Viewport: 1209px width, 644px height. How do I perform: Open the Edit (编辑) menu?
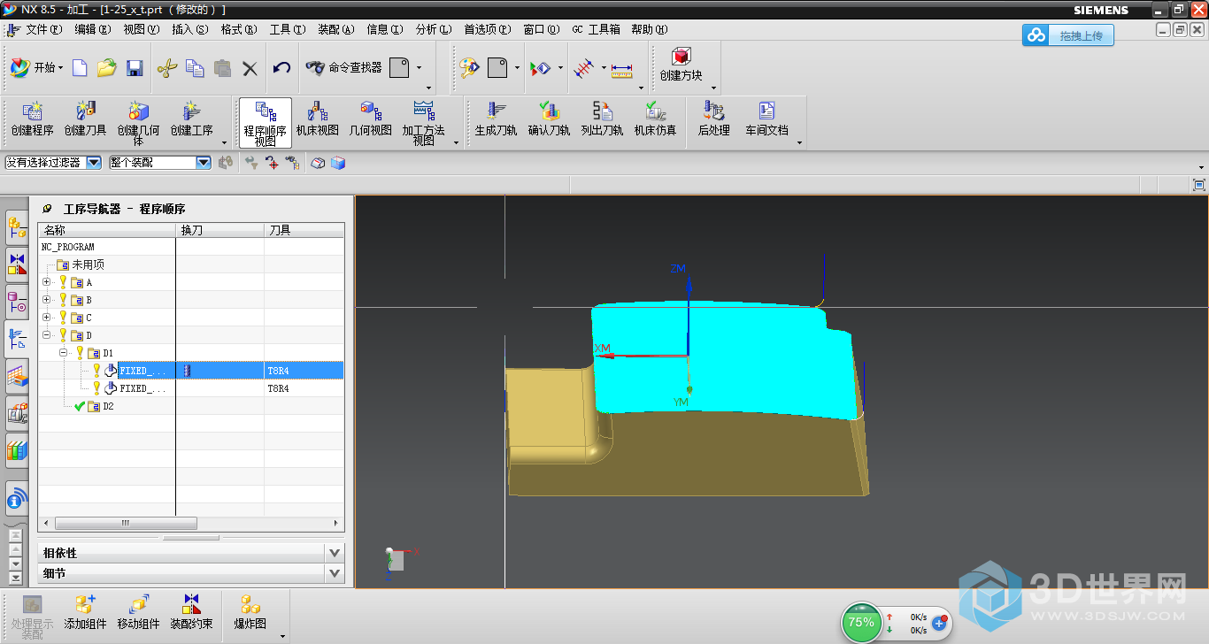pos(92,29)
